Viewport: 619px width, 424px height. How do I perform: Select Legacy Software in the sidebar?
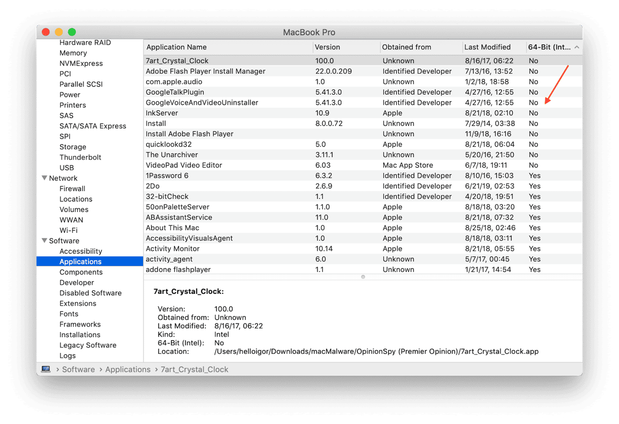coord(88,345)
